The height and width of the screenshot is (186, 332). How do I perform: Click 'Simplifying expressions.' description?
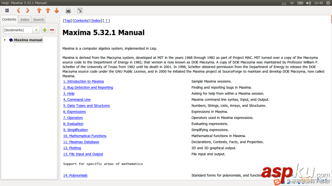point(210,130)
